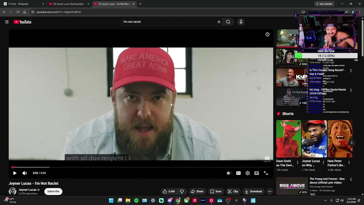Open the Dave Grohl as The Devil short
Screen dimensions: 364x205
pyautogui.click(x=288, y=139)
